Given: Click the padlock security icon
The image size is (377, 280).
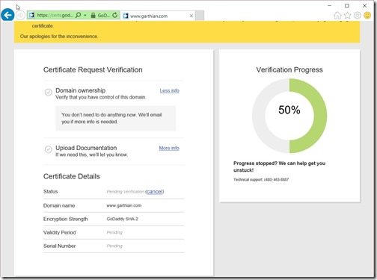Looking at the screenshot, I should 93,16.
